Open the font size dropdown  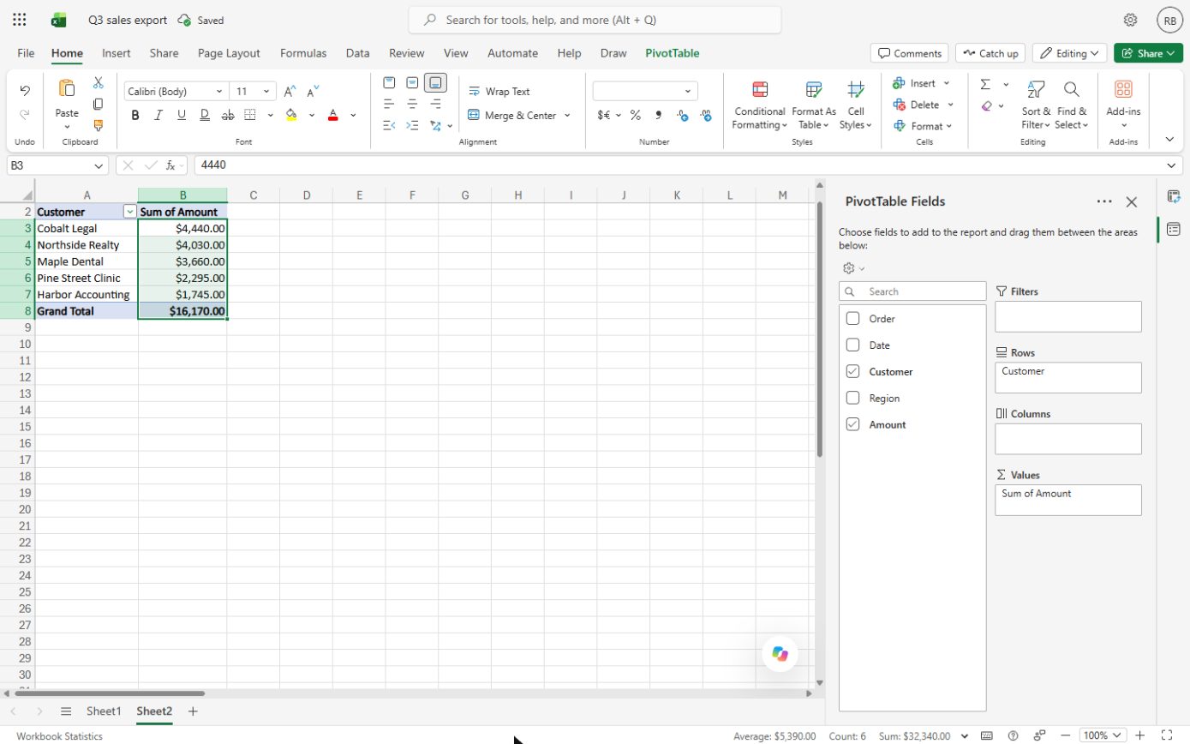[x=266, y=91]
